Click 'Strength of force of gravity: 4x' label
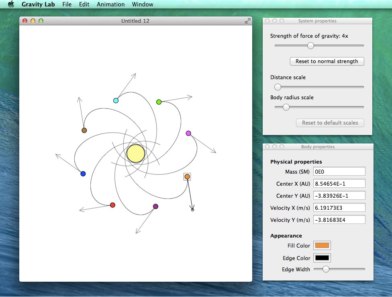This screenshot has height=297, width=392. 309,36
